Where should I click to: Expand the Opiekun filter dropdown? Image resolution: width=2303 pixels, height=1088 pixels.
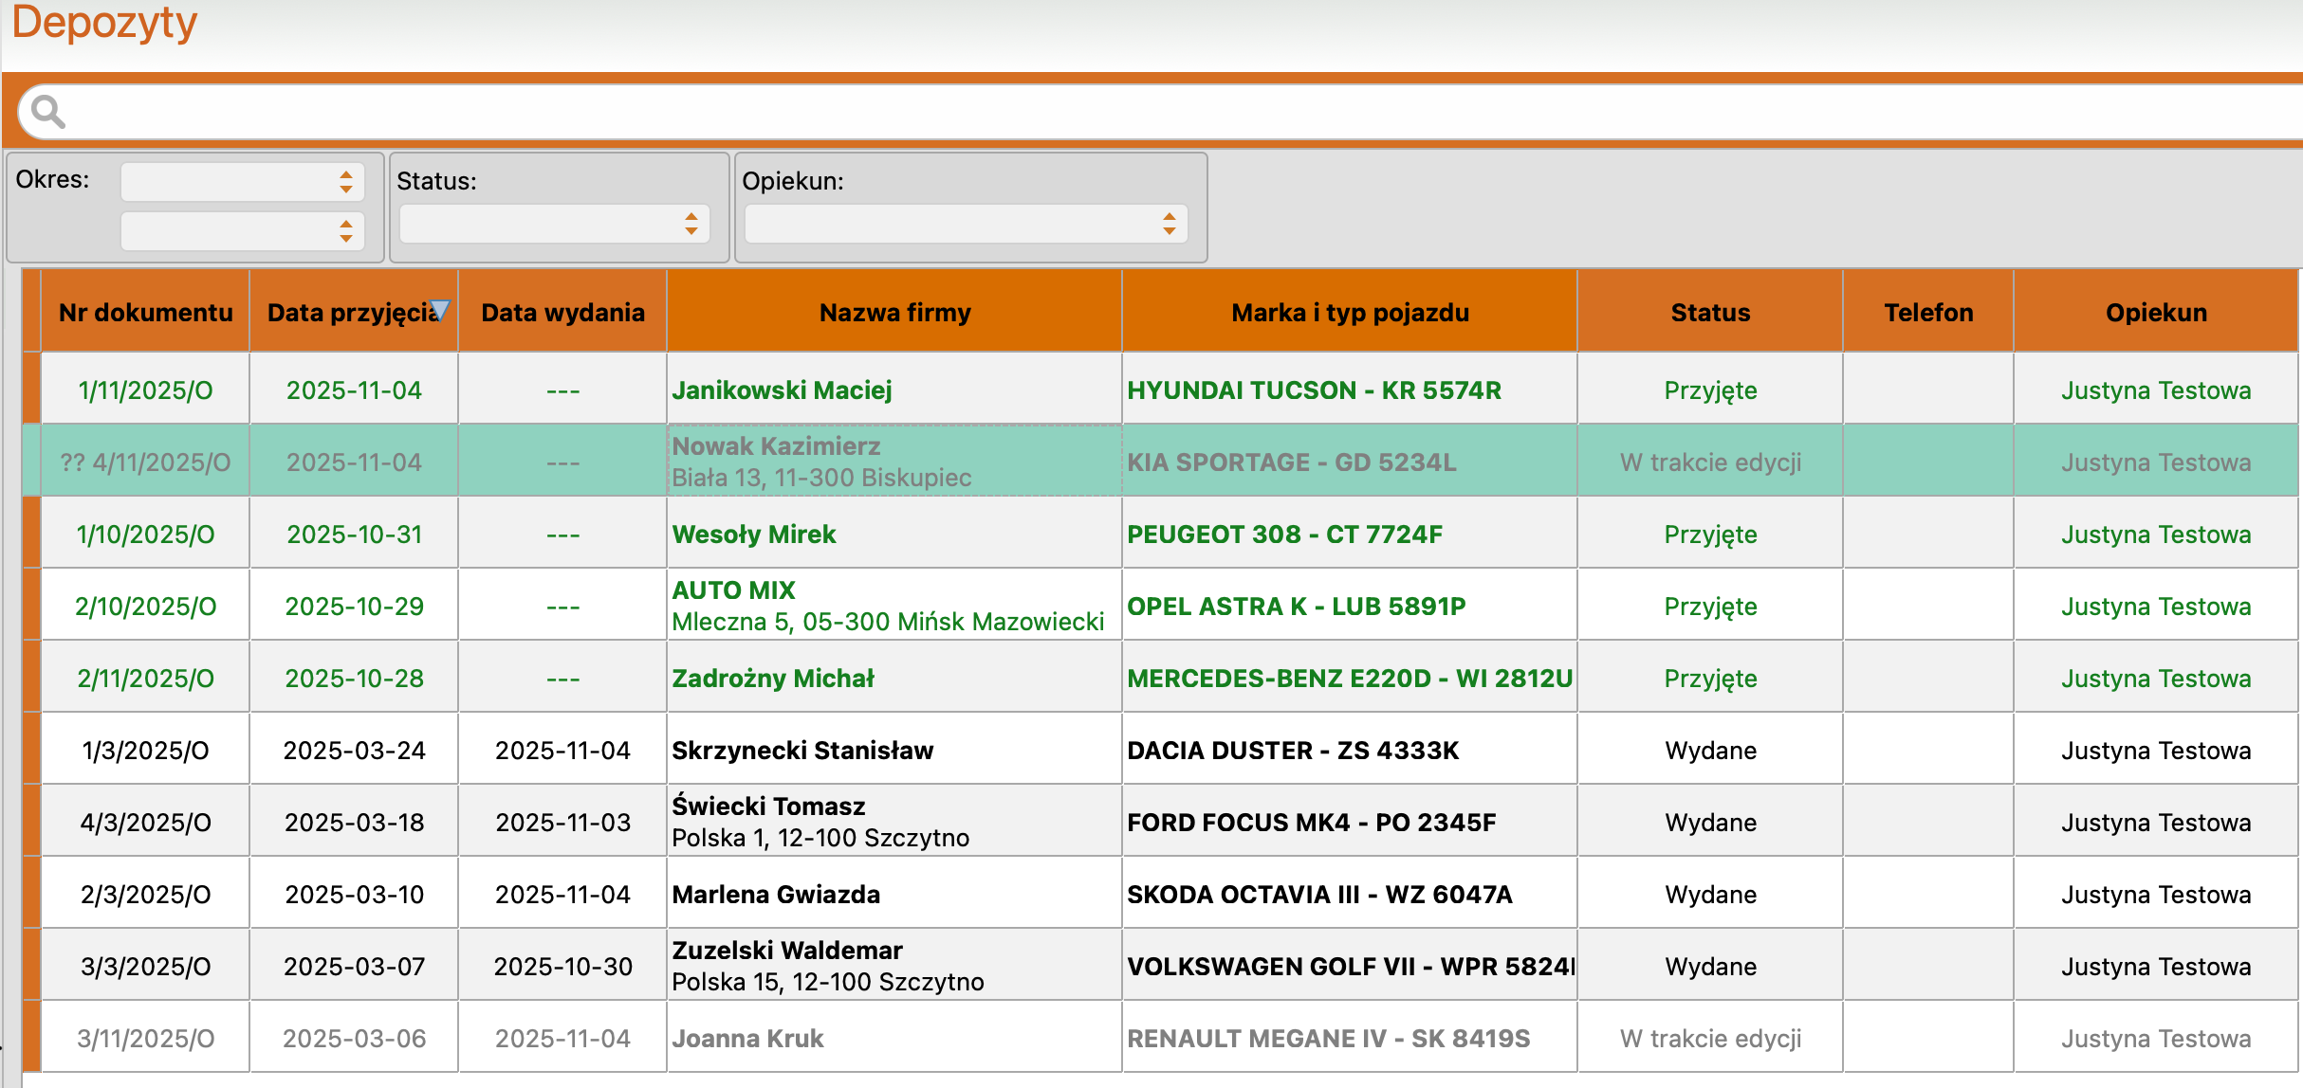(966, 225)
